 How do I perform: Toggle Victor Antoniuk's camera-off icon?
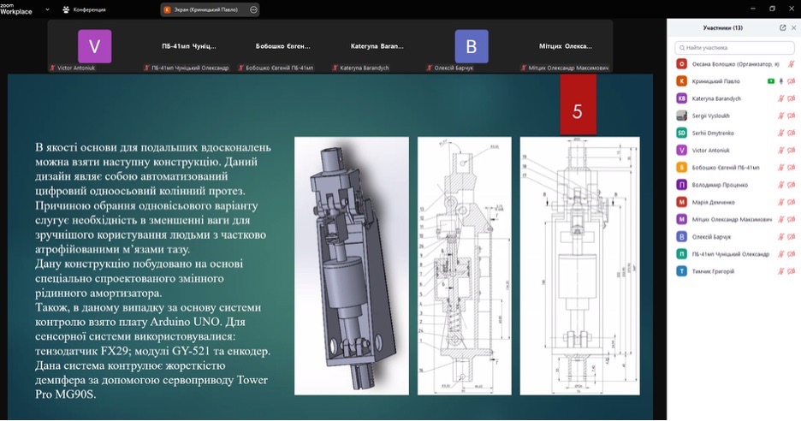coord(791,150)
